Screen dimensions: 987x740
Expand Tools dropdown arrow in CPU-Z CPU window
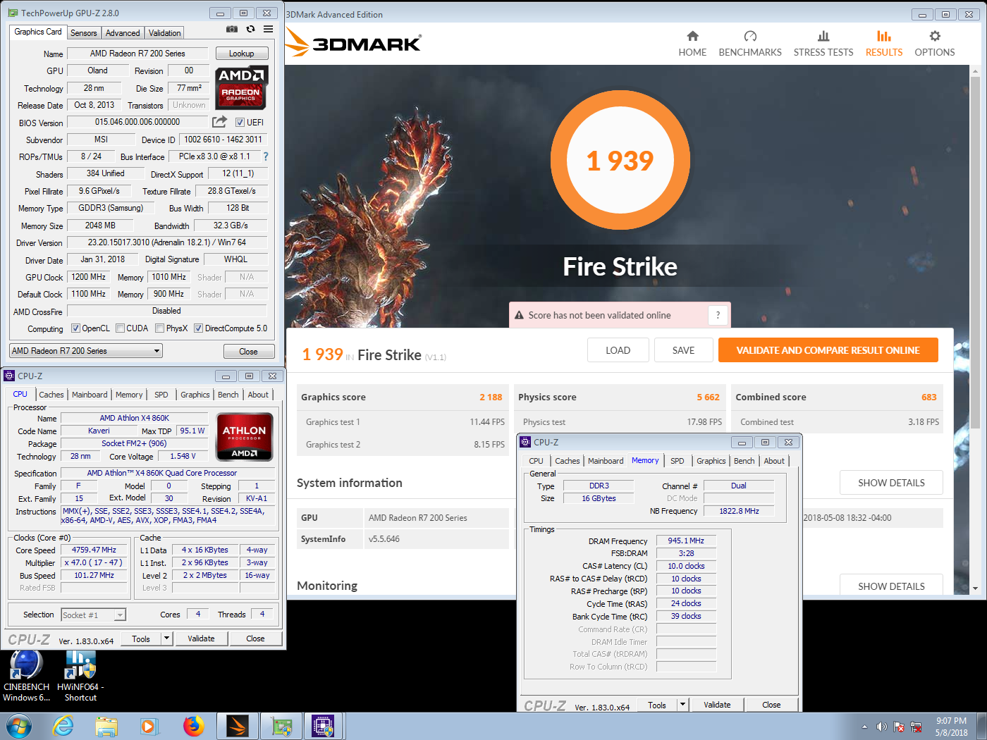click(167, 639)
